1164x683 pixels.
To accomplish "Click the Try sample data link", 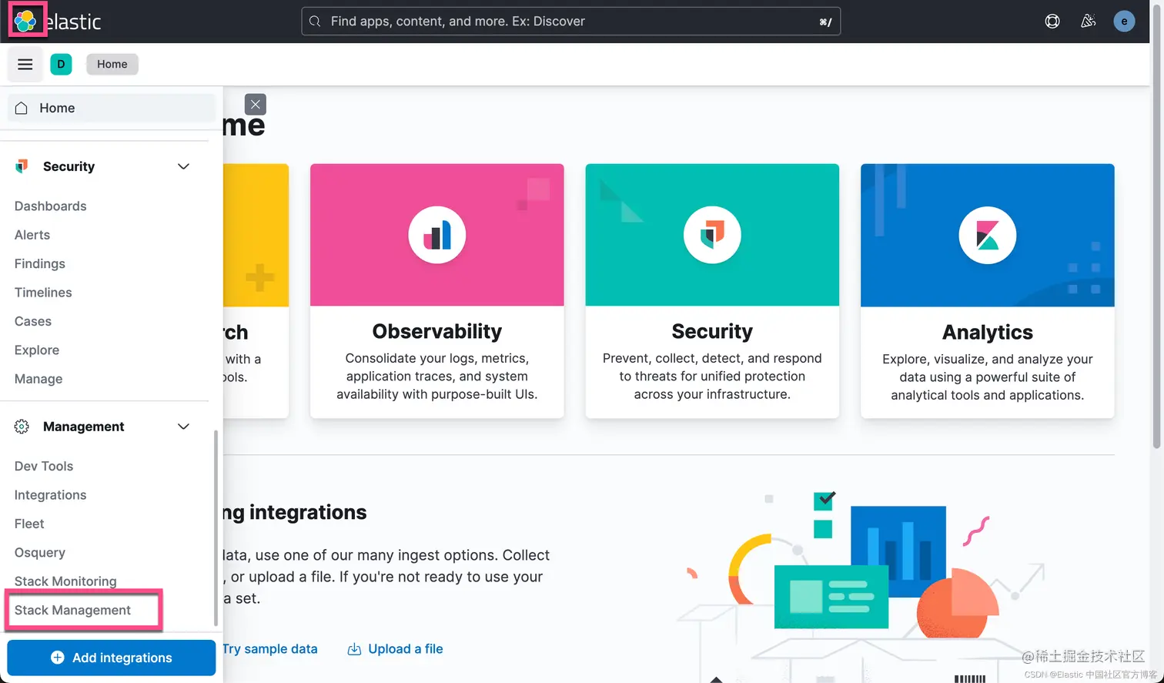I will coord(269,649).
